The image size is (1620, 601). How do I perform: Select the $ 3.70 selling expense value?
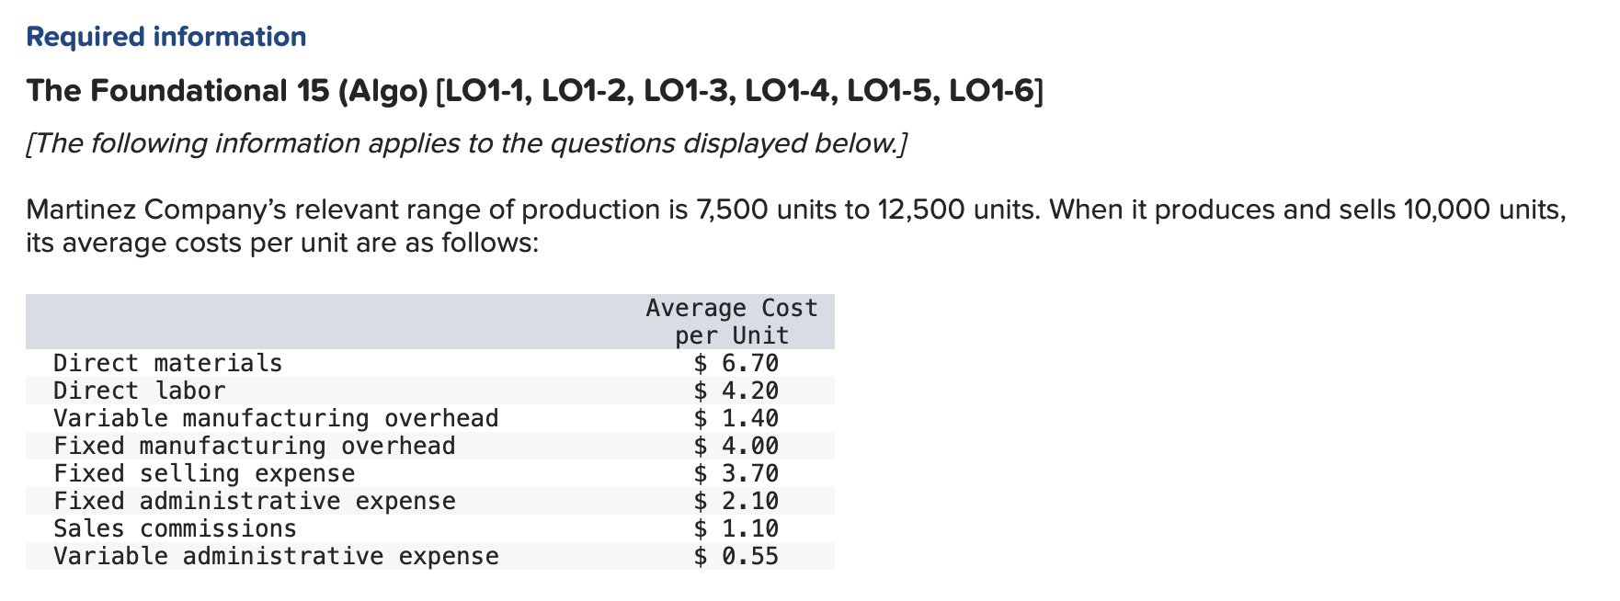coord(736,473)
